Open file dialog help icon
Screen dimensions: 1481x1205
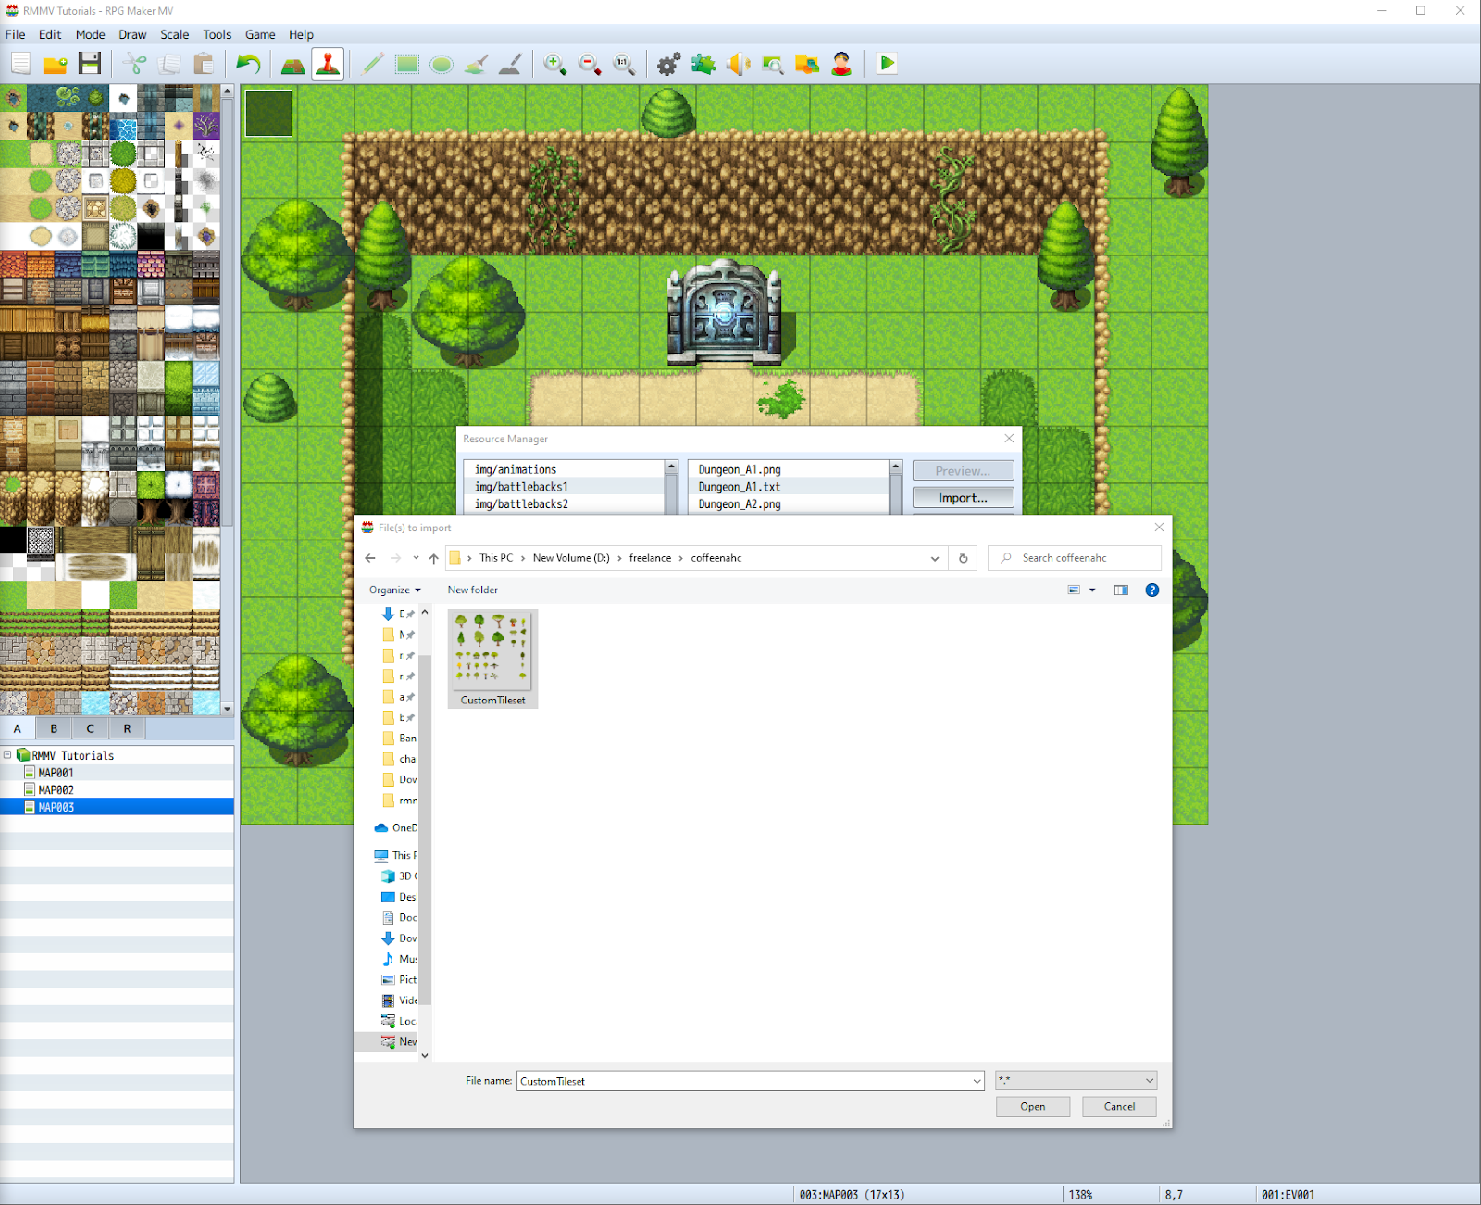click(1151, 590)
